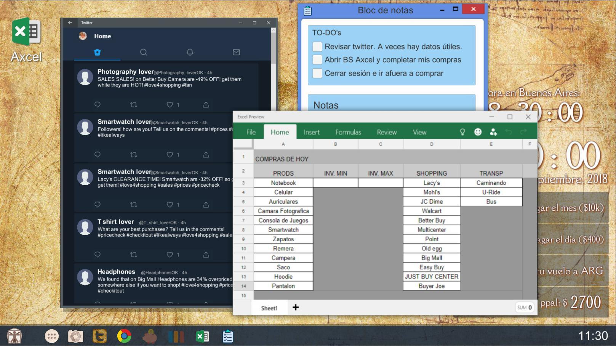Select the Sheet1 tab

269,308
